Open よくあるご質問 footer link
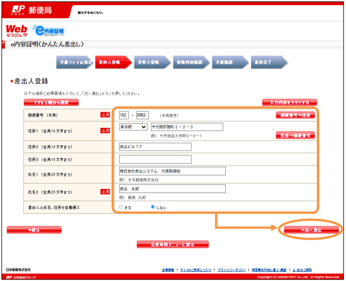This screenshot has height=281, width=346. pos(302,270)
